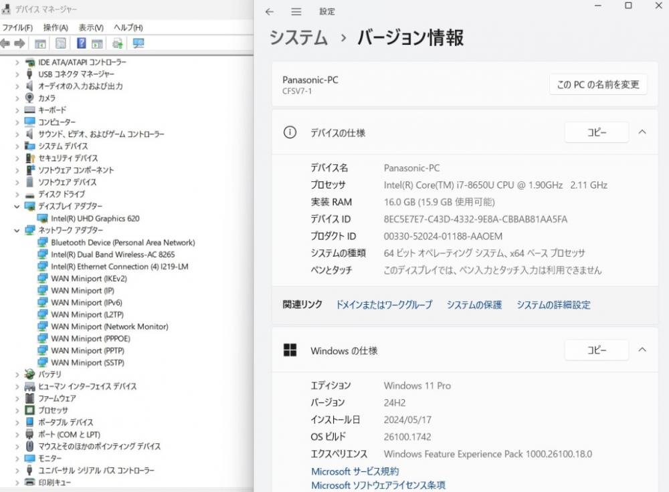Click the USB コネクタ マネージャー icon
Screen dimensions: 669x492
29,74
